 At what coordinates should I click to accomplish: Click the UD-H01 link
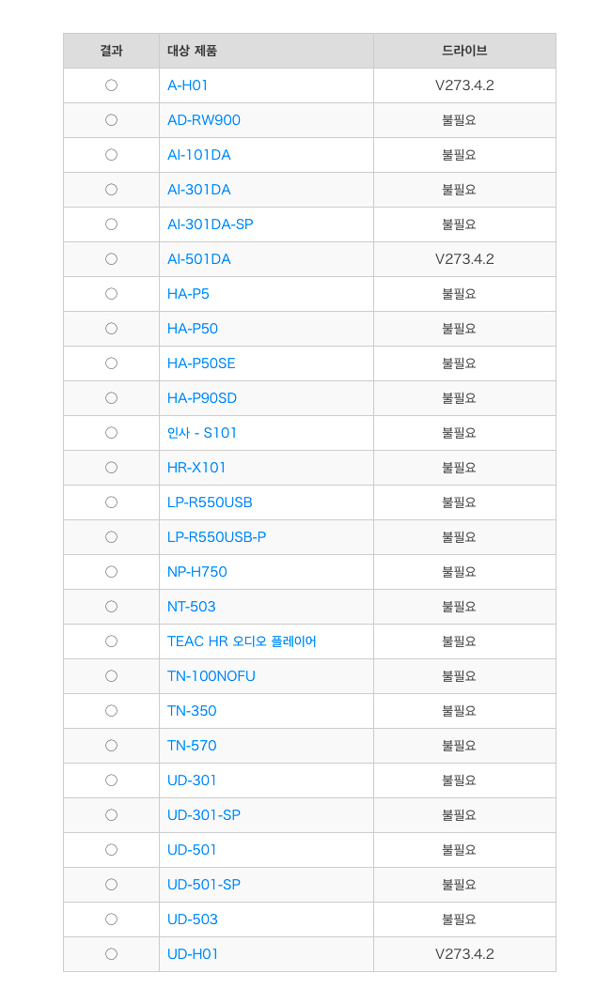click(193, 954)
